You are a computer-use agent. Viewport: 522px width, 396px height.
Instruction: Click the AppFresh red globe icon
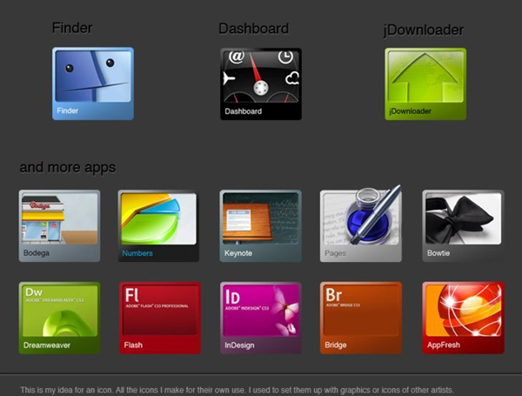tap(464, 318)
